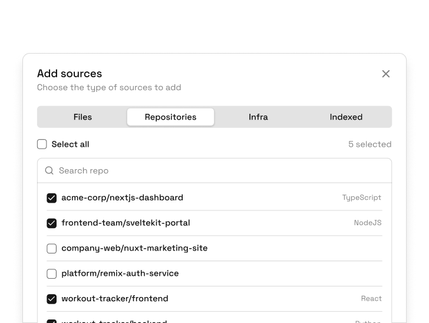
Task: Deselect the frontend-team/sveltekit-portal checkbox
Action: [52, 223]
